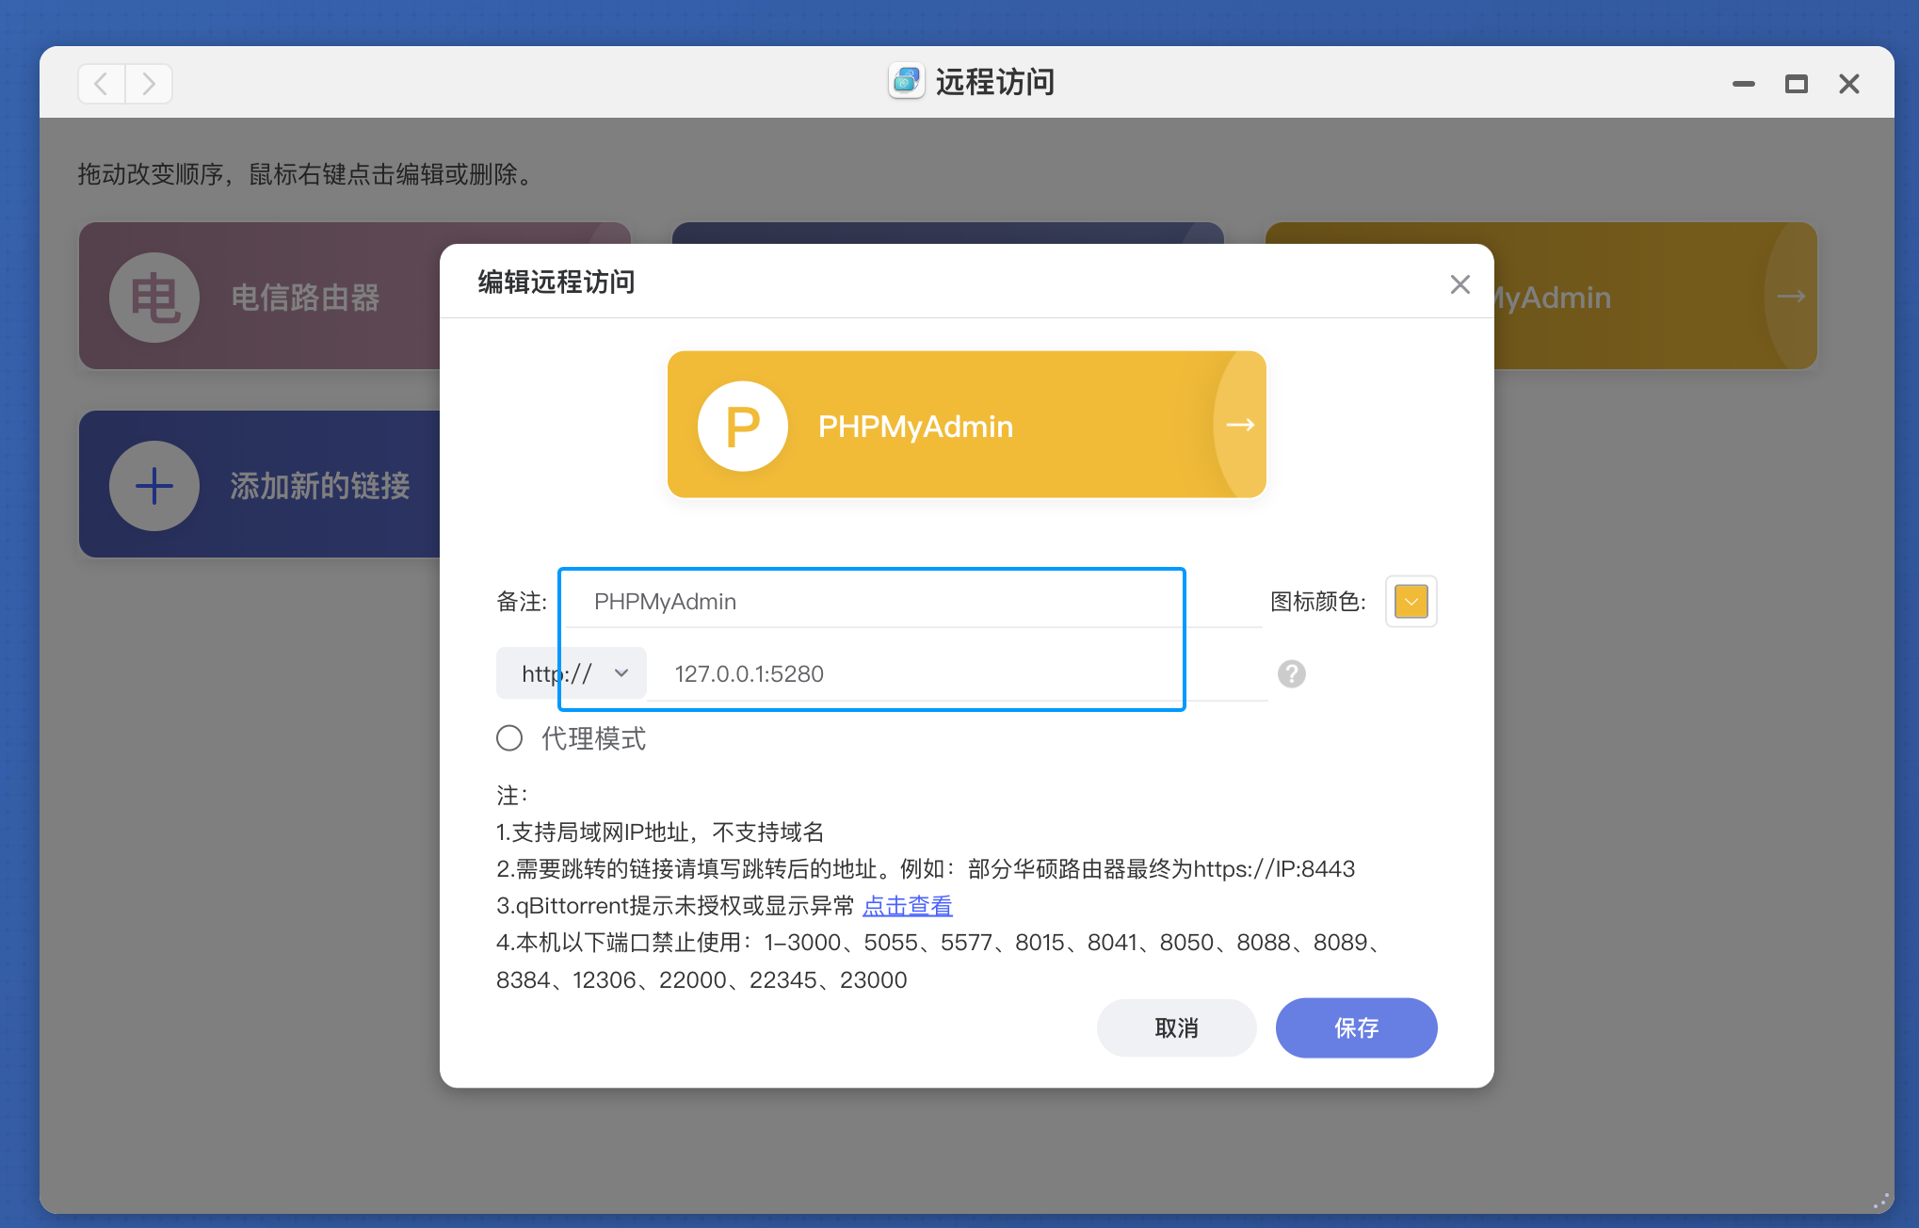This screenshot has height=1228, width=1919.
Task: Click the address field 127.0.0.1:5280
Action: pos(957,674)
